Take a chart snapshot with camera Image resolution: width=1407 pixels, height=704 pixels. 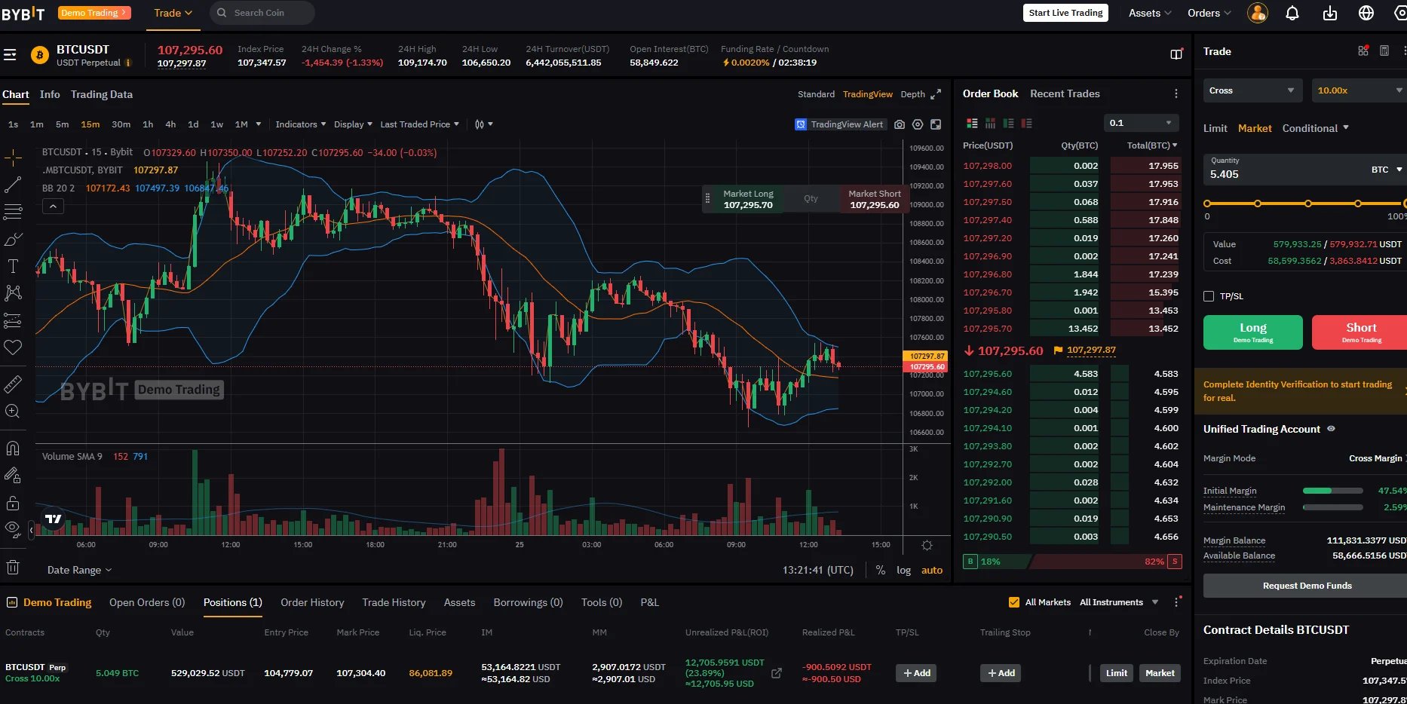(x=900, y=124)
